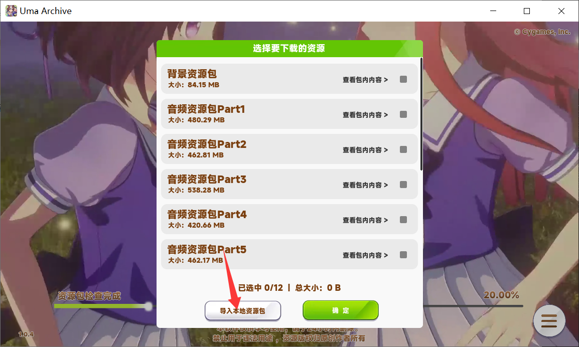This screenshot has height=347, width=579.
Task: Select the 音频资源包Part1 checkbox
Action: [x=403, y=114]
